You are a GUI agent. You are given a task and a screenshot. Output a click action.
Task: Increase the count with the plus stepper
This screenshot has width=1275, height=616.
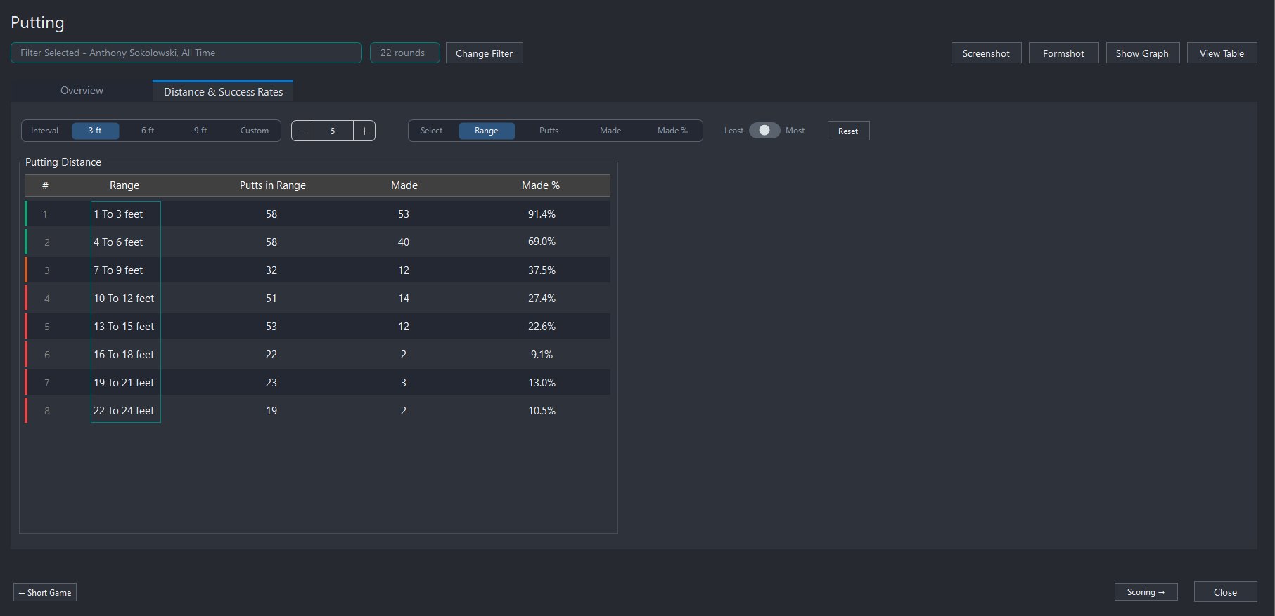click(364, 131)
